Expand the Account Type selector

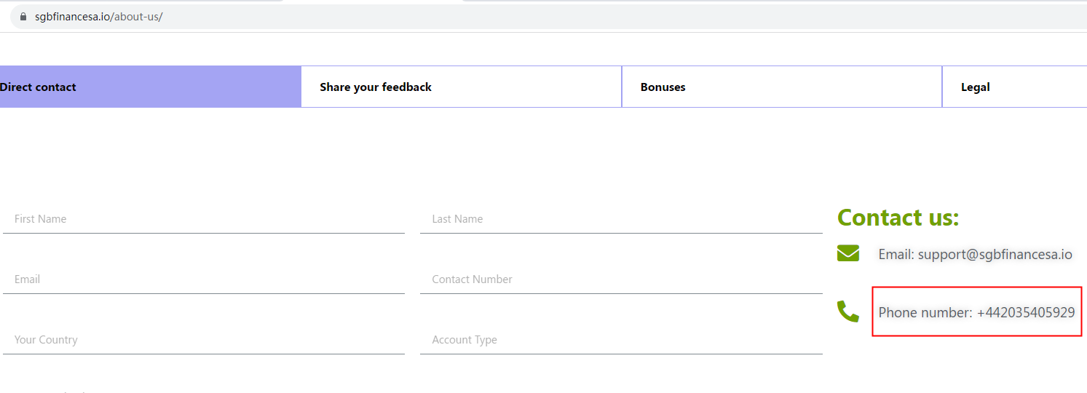[621, 340]
